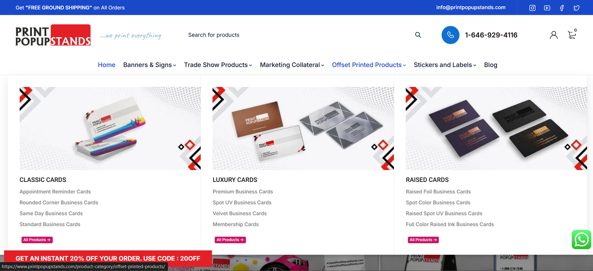Viewport: 593px width, 271px height.
Task: Open the user account icon
Action: (554, 35)
